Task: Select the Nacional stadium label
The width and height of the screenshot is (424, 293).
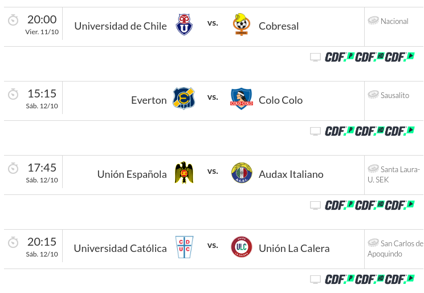Action: (x=394, y=21)
